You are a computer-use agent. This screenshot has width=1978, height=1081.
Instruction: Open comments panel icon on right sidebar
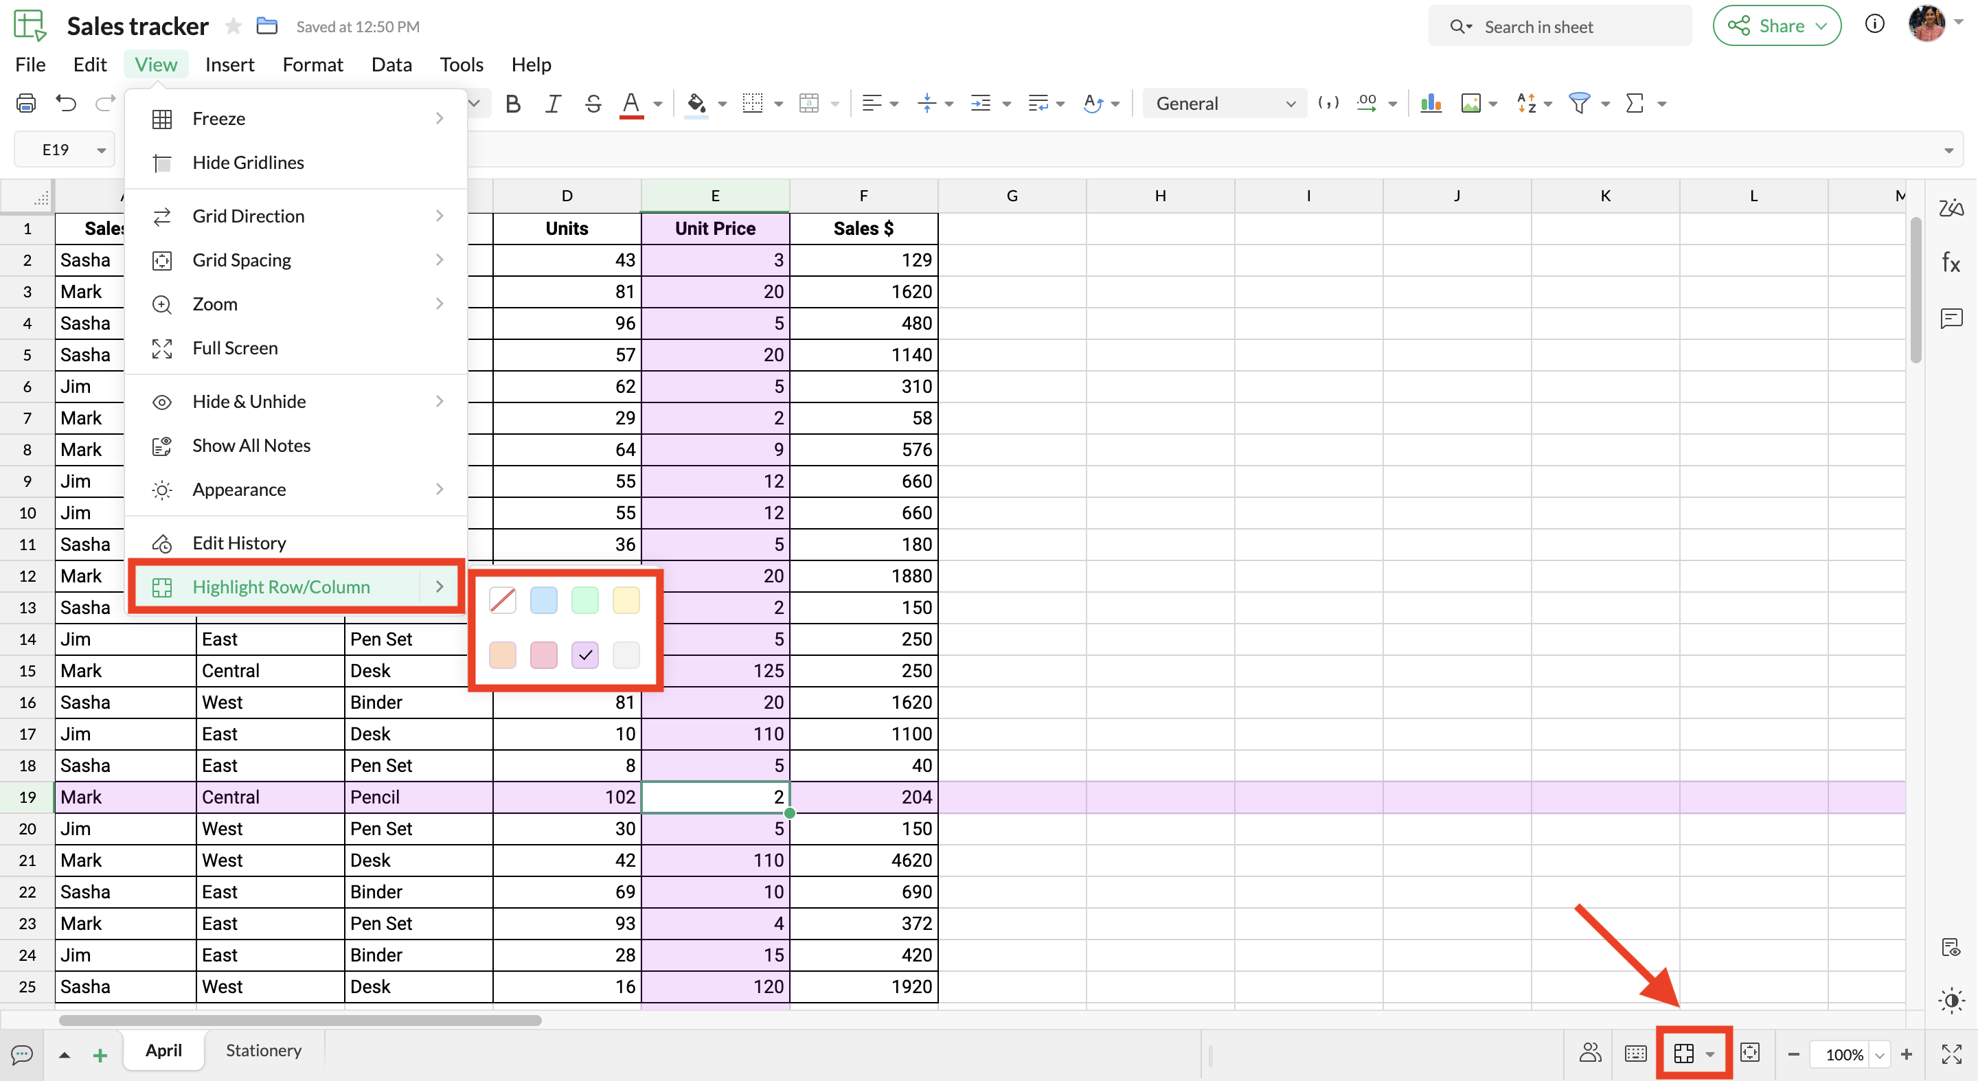[1951, 318]
